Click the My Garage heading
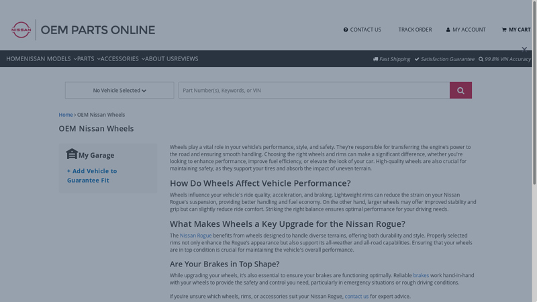The height and width of the screenshot is (302, 537). 97,156
